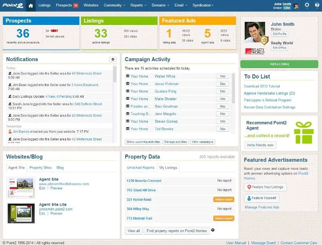Show upcoming activities
The height and width of the screenshot is (245, 322).
pos(143,142)
